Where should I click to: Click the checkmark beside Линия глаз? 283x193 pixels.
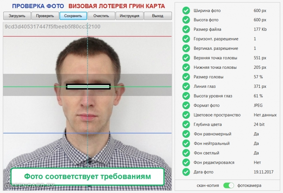point(186,86)
